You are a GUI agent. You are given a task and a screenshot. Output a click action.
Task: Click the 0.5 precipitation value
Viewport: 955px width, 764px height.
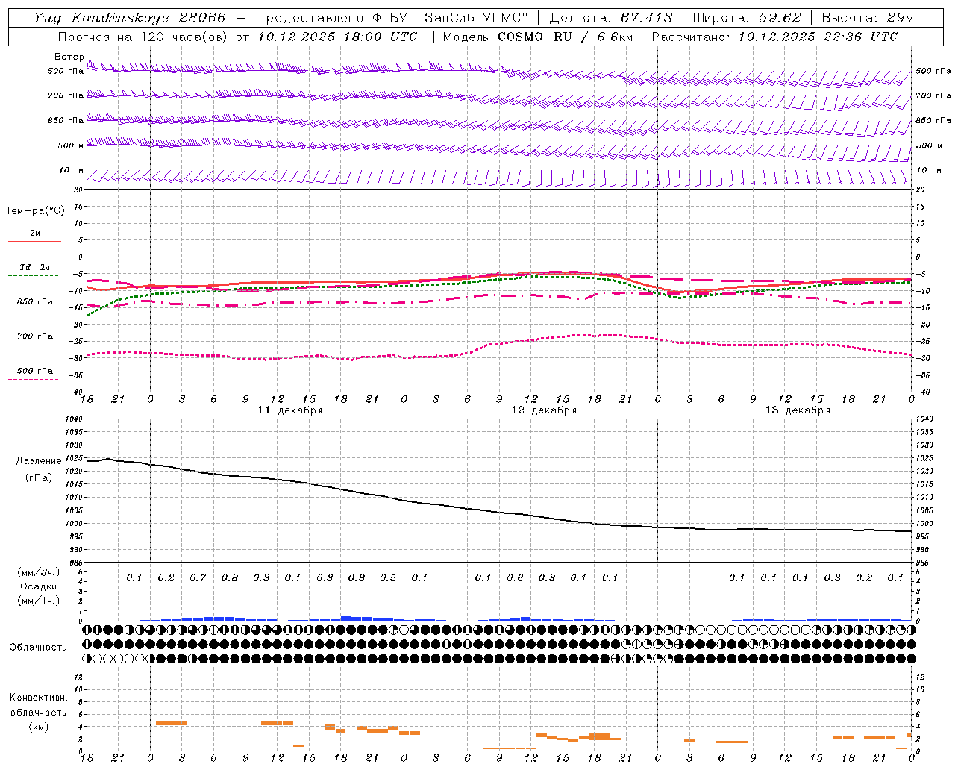(388, 578)
